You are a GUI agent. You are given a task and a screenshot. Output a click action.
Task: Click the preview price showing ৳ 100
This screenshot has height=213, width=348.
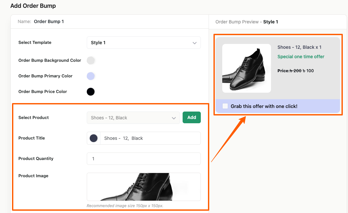coord(308,71)
